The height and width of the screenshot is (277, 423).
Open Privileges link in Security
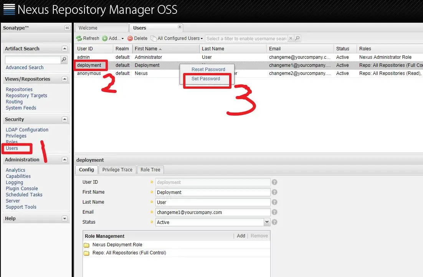(x=16, y=136)
